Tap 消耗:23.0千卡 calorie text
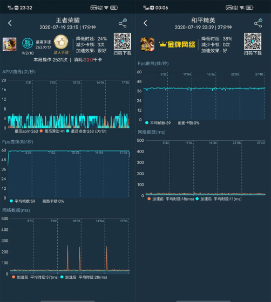This screenshot has width=271, height=302. tap(87, 60)
